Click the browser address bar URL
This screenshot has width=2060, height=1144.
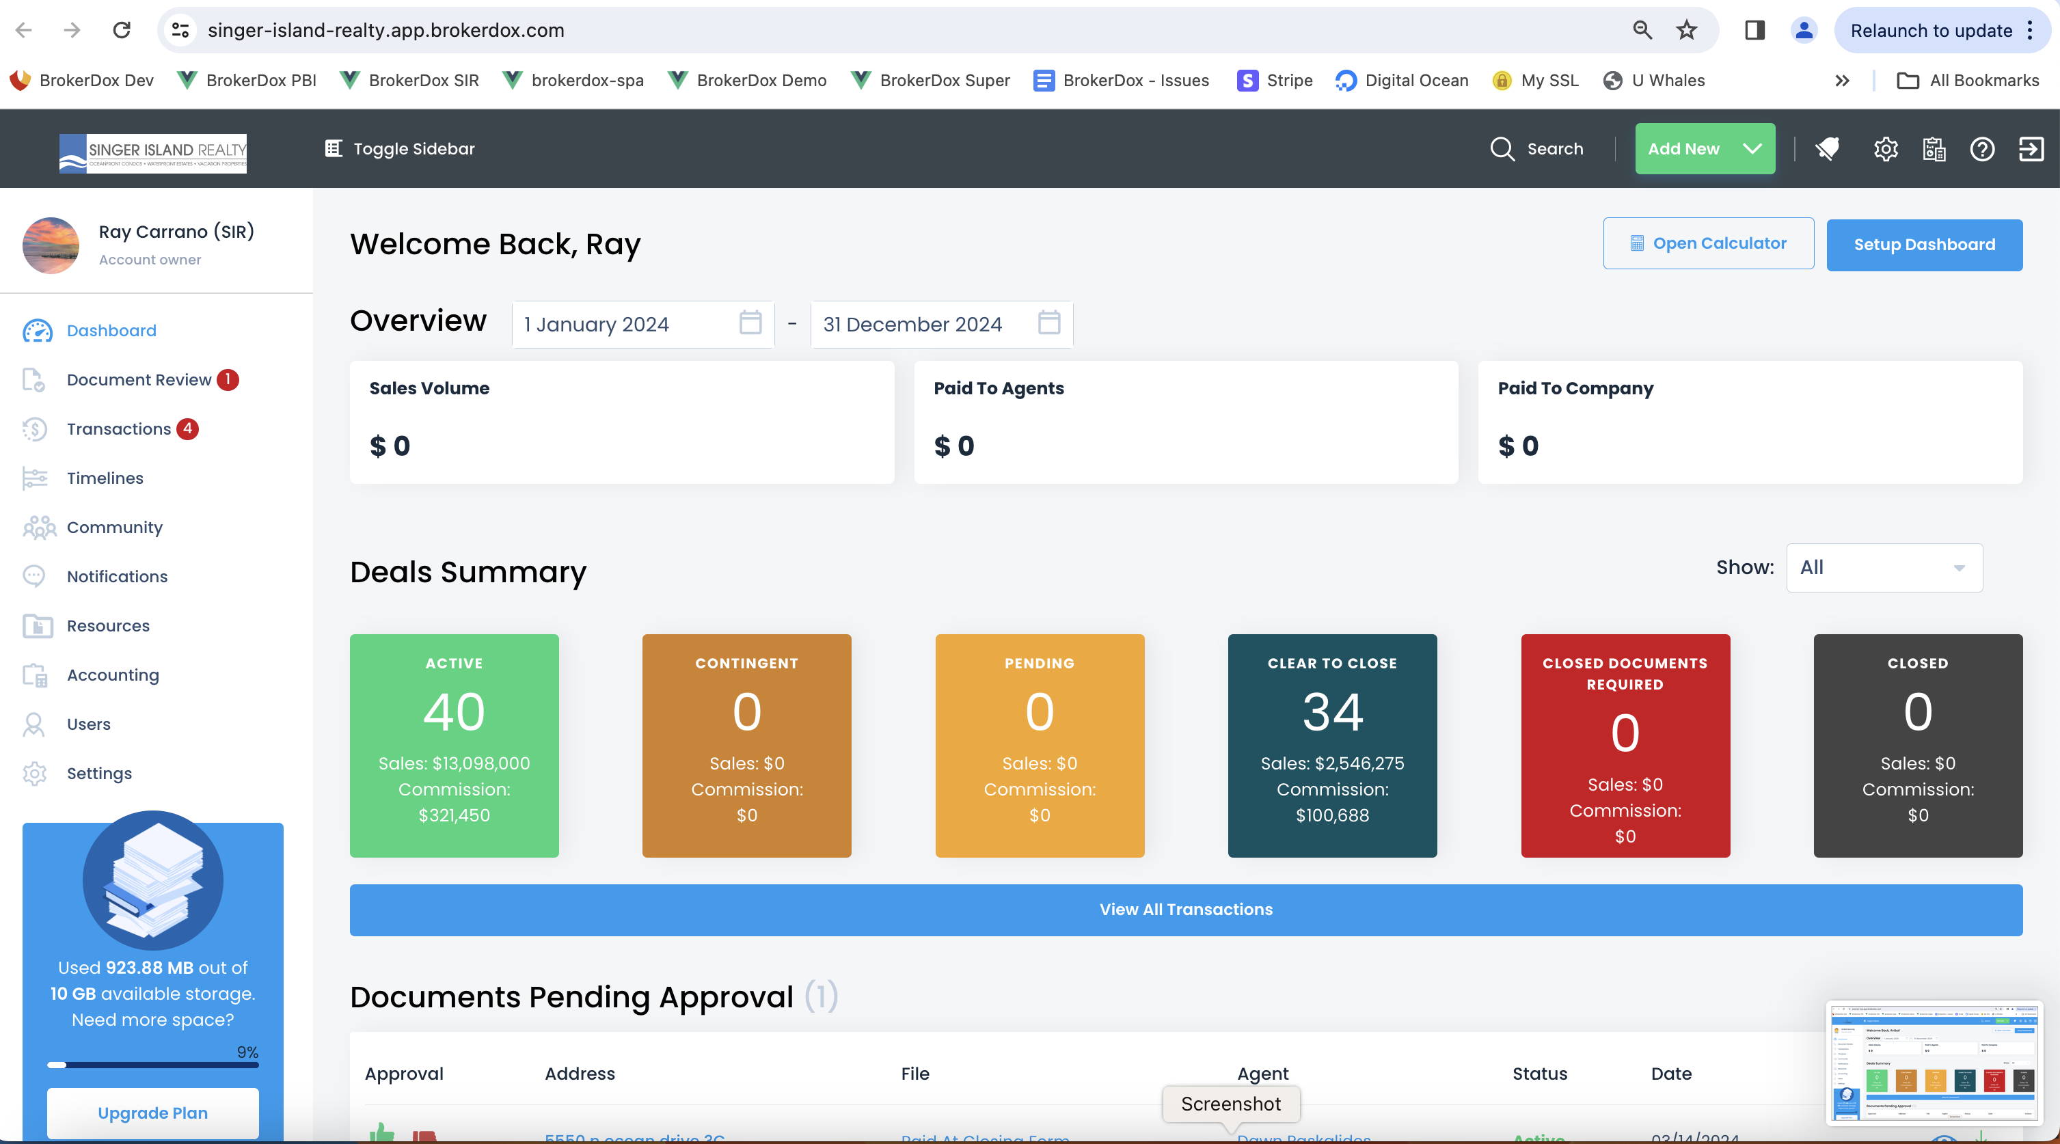(385, 30)
